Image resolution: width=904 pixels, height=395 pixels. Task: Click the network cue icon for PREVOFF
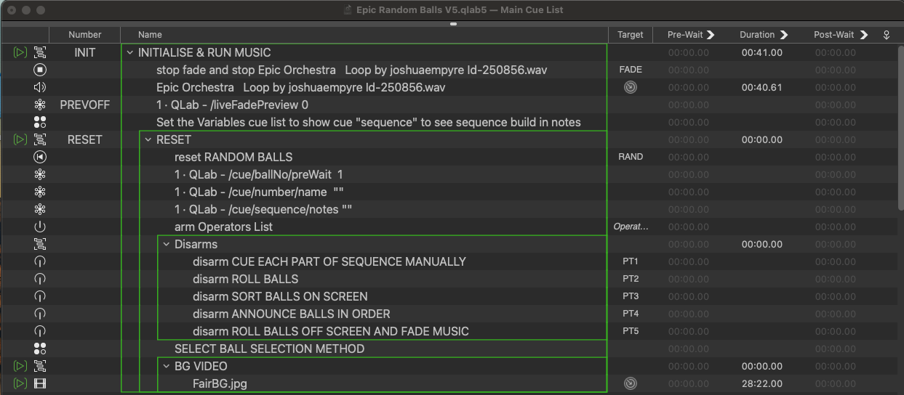point(40,105)
